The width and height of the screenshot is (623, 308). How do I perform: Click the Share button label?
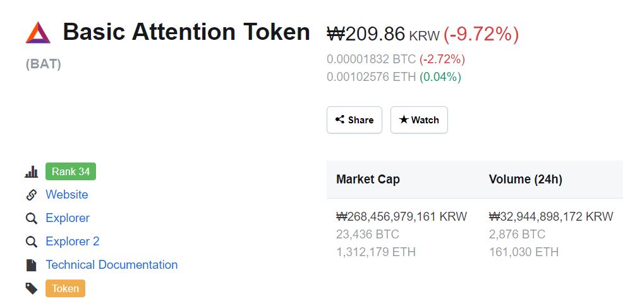pos(361,120)
